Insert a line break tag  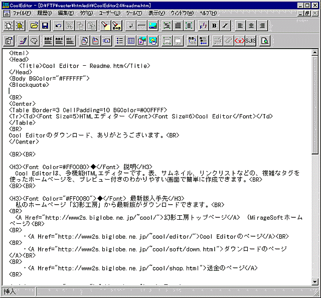pyautogui.click(x=130, y=26)
